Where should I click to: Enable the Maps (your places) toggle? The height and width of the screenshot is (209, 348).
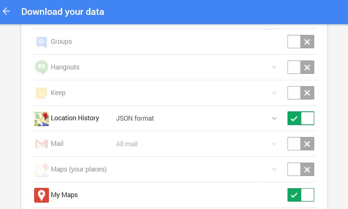(301, 169)
